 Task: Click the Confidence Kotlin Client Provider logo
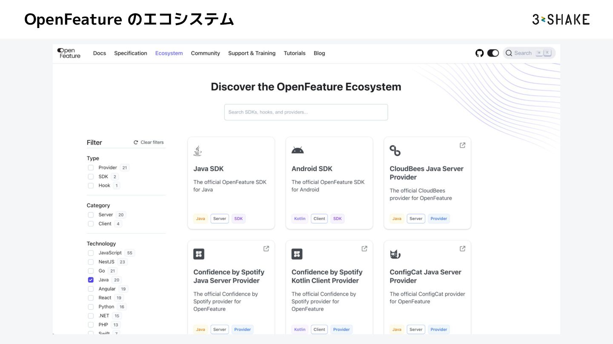pos(297,254)
